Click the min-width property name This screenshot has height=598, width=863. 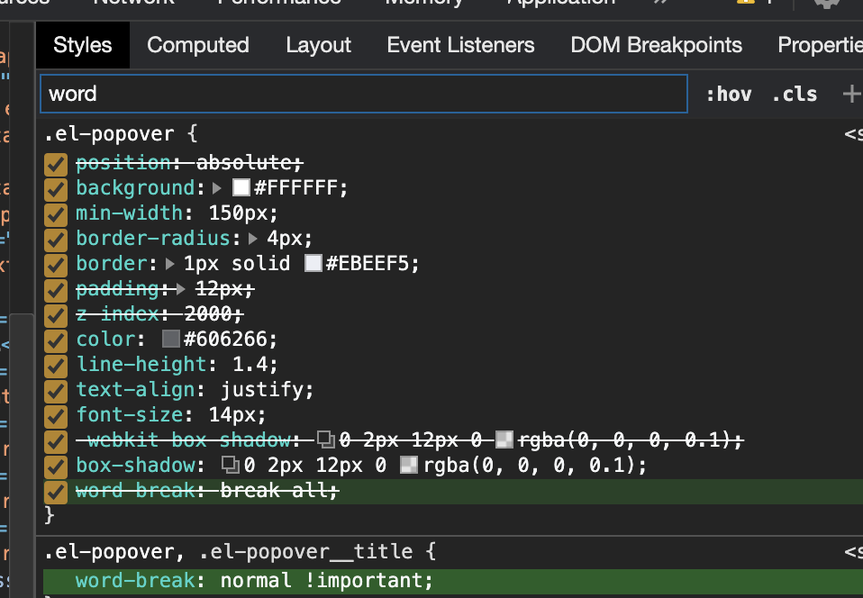[130, 213]
